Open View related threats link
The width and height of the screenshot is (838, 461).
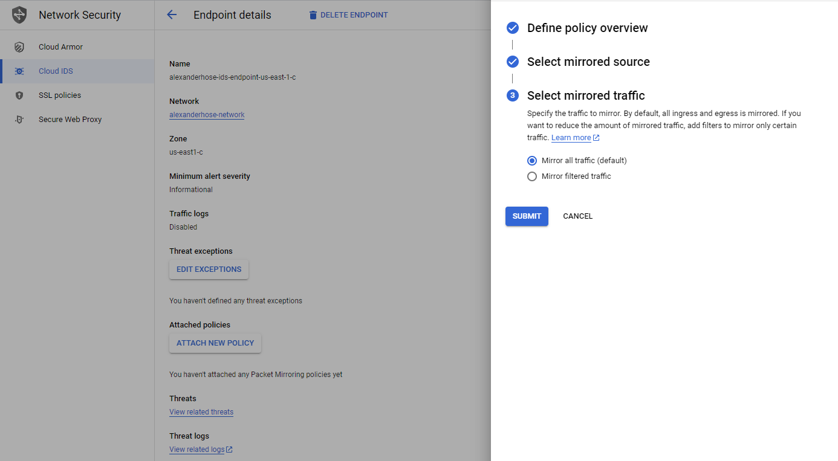coord(201,412)
